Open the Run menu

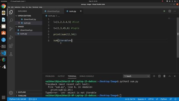[x=30, y=7]
